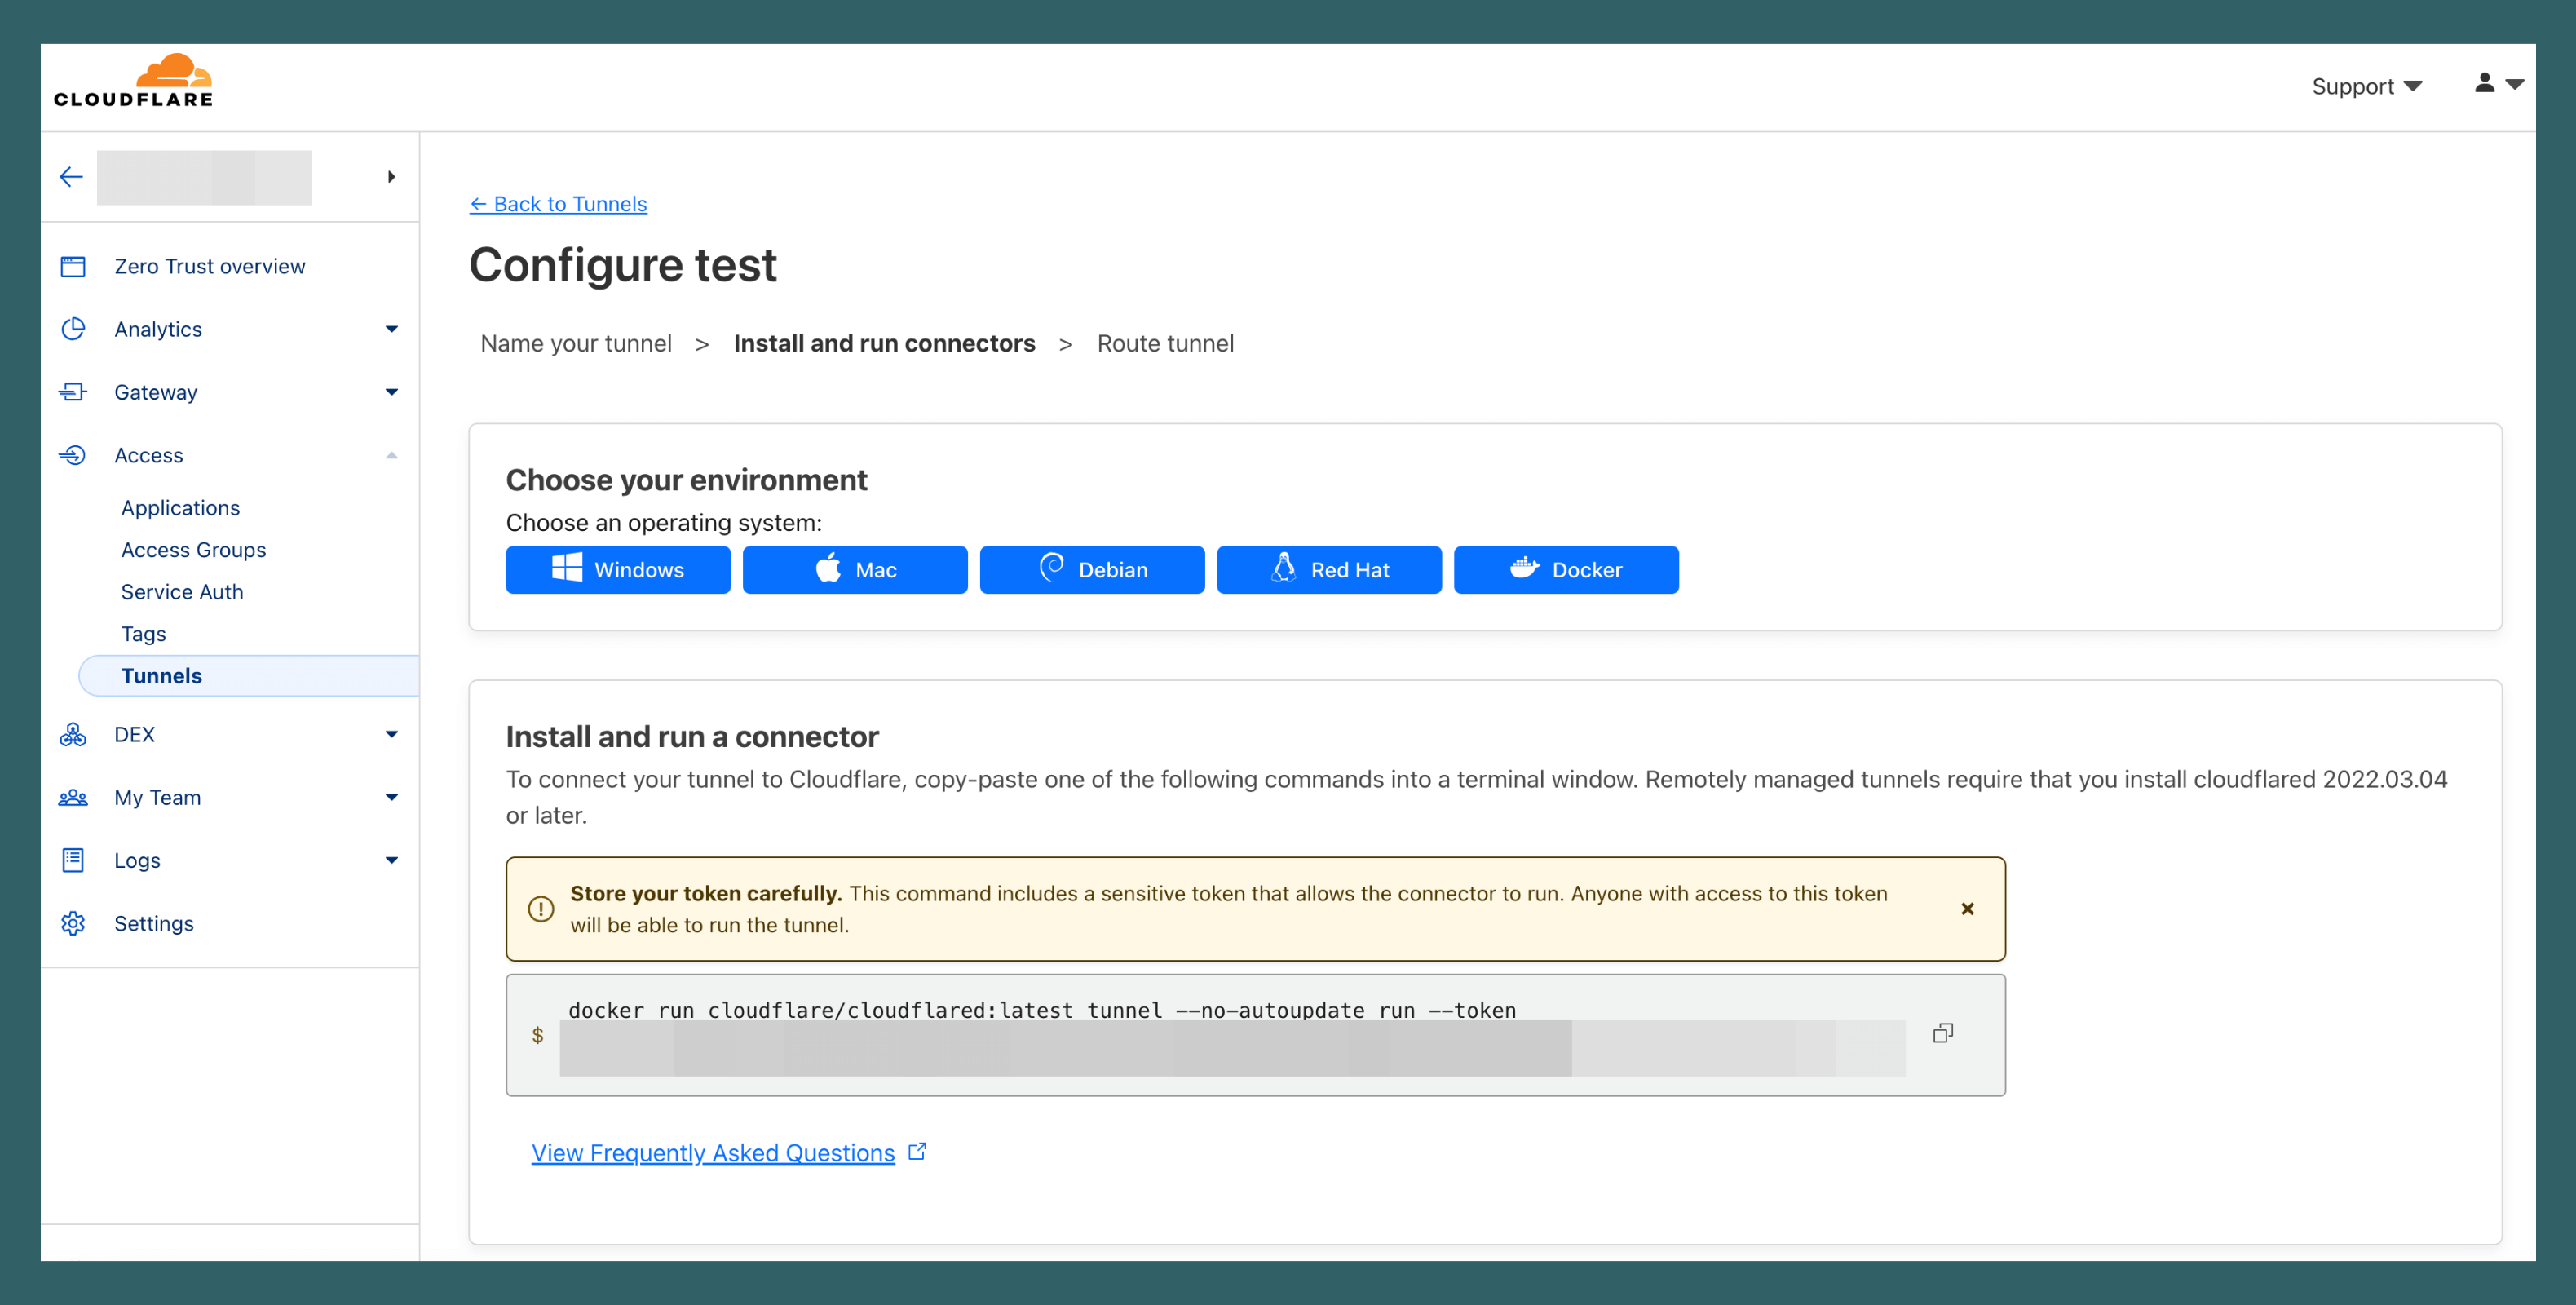Click the DEX sidebar icon
The width and height of the screenshot is (2576, 1305).
pos(73,735)
